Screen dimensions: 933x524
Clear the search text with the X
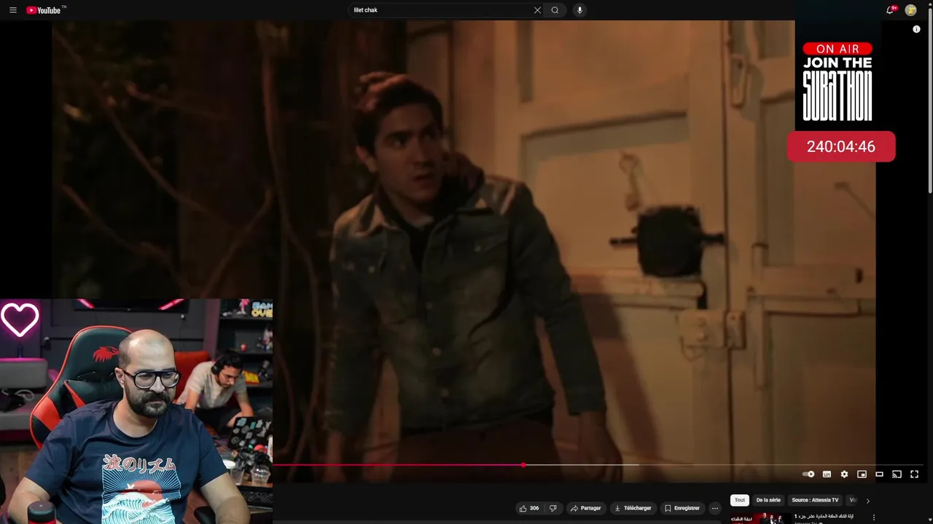pyautogui.click(x=537, y=10)
